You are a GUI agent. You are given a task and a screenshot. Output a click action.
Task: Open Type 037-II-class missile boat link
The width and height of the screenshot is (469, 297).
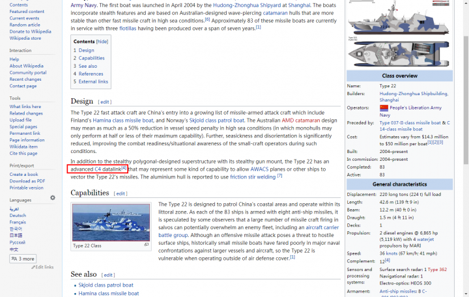coord(410,122)
